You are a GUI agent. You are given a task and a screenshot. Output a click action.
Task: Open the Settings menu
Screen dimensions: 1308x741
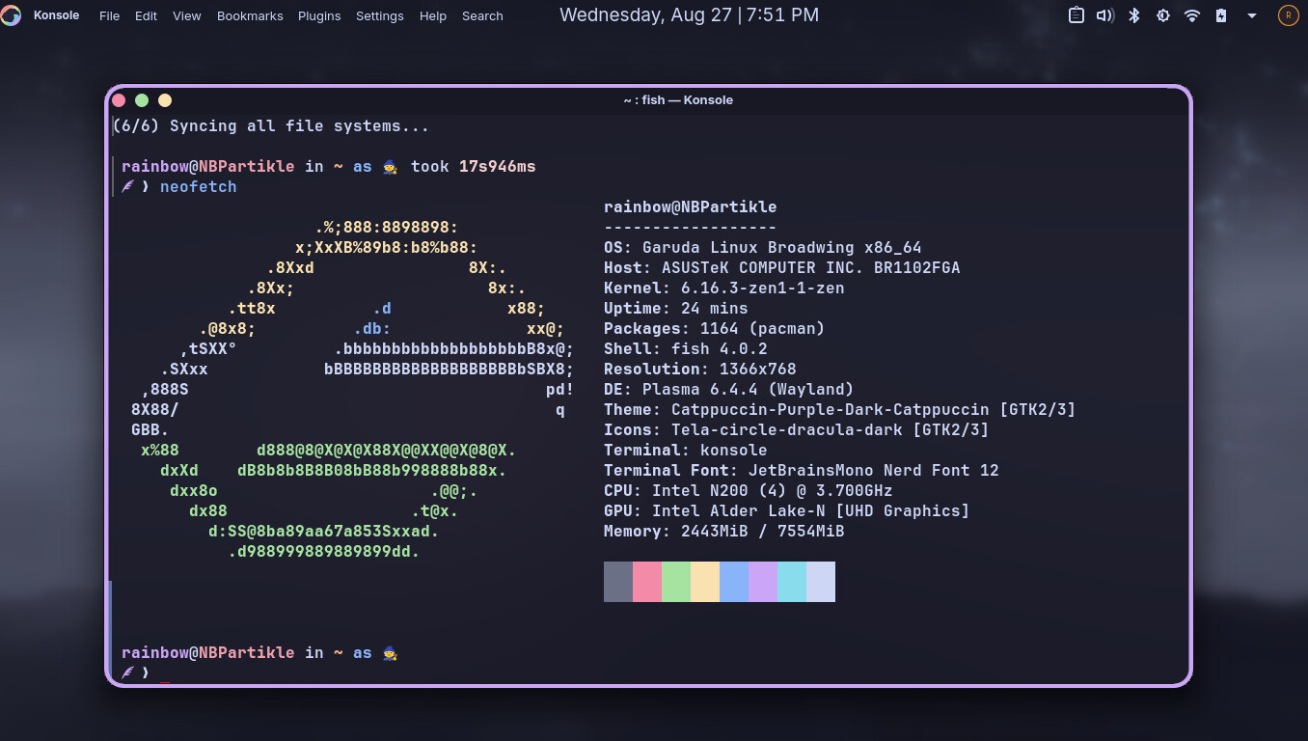[x=380, y=15]
